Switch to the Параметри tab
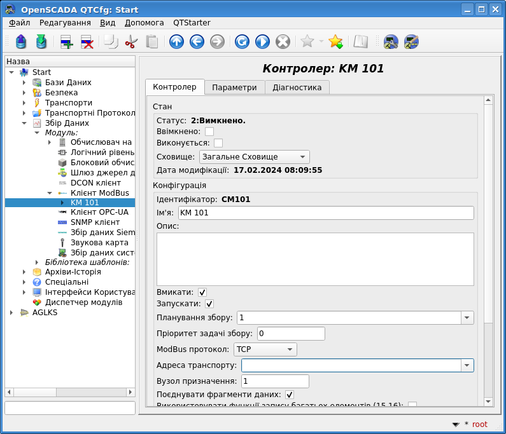506x434 pixels. 234,88
